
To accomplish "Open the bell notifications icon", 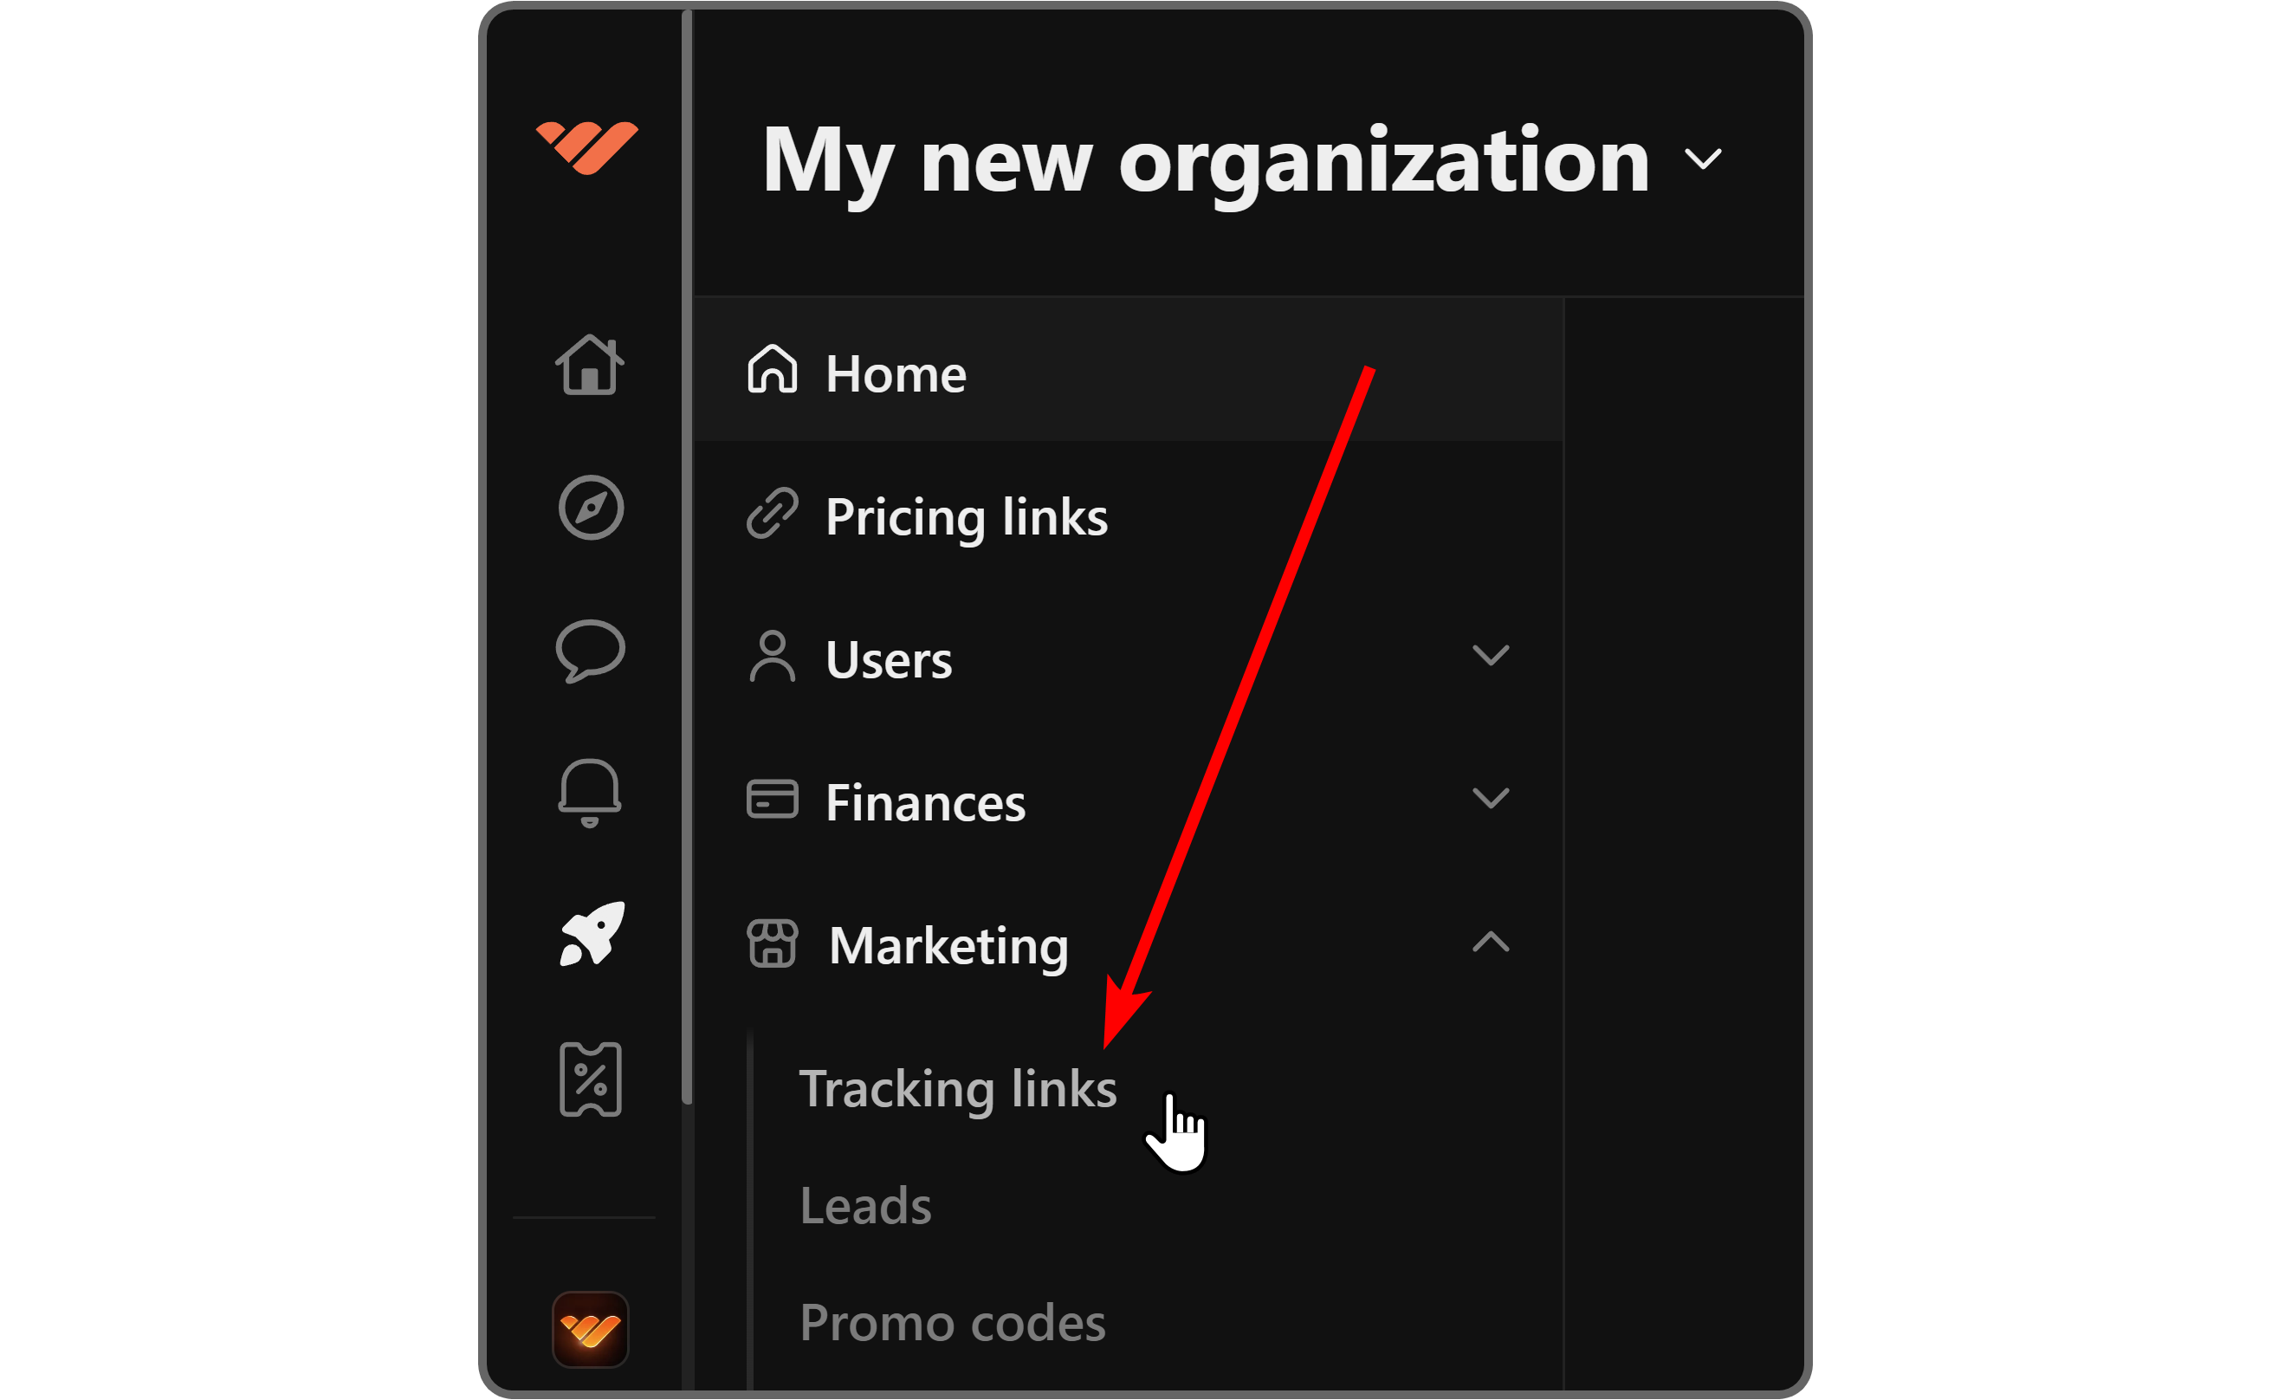I will pyautogui.click(x=590, y=793).
